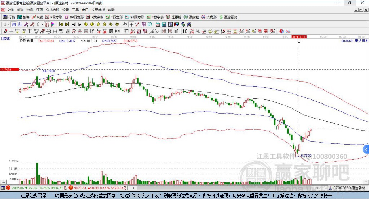Click the horizontal scrollbar left arrow
Screen dimensions: 369x199
134,188
